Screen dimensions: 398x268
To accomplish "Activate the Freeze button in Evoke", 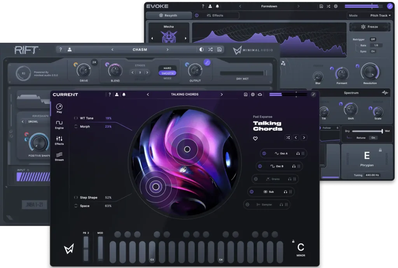I will tap(370, 26).
